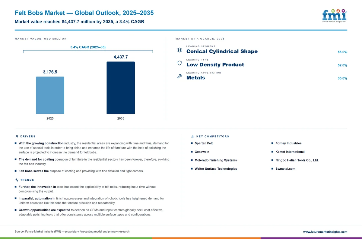The image size is (362, 239).
Task: Click "Swmetal.com" in the competitors list
Action: (285, 169)
